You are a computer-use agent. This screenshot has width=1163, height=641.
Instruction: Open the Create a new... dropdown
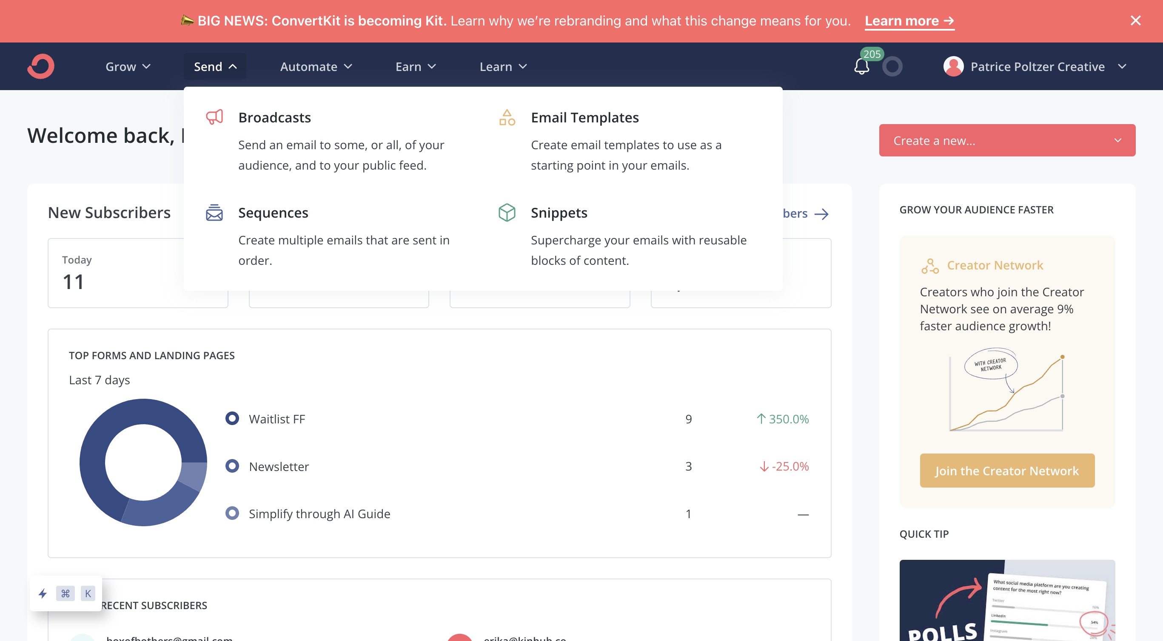(x=1007, y=140)
